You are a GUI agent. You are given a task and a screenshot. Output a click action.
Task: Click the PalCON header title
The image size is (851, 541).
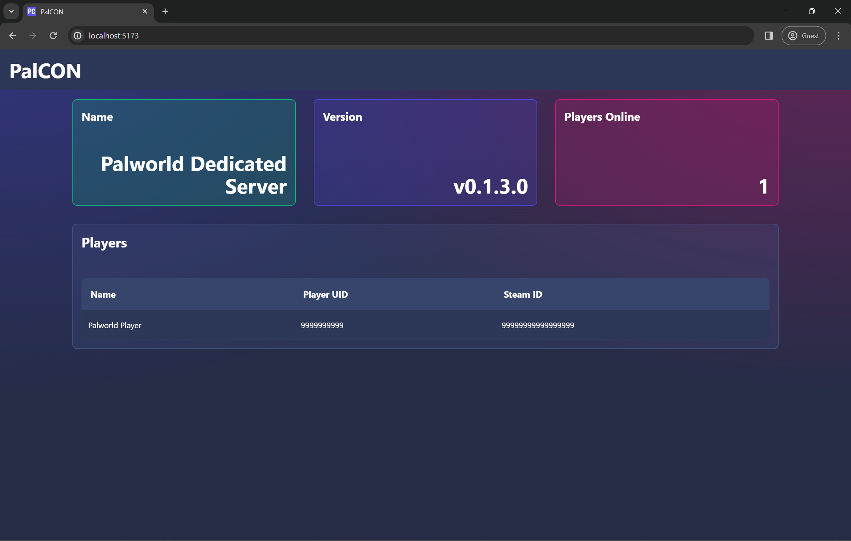click(x=45, y=71)
